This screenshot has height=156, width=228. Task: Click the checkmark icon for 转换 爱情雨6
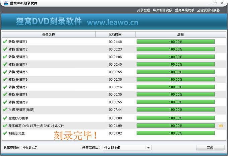click(x=5, y=79)
